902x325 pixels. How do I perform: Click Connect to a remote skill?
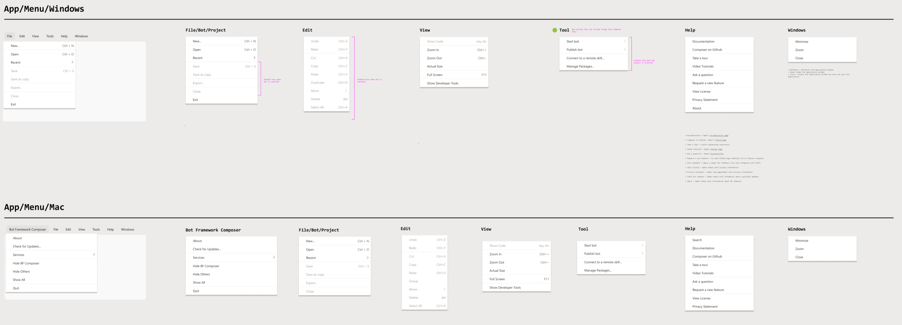585,58
